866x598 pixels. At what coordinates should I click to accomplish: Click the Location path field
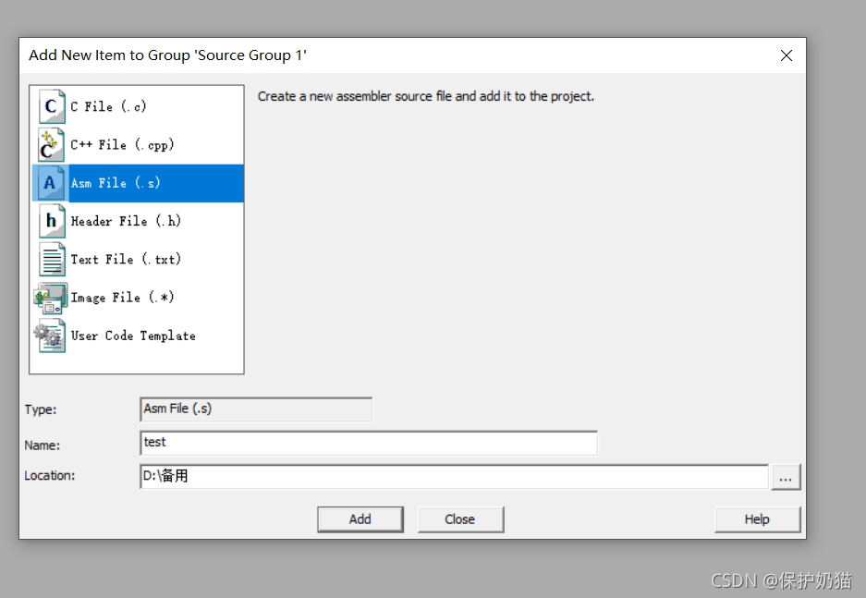[454, 477]
